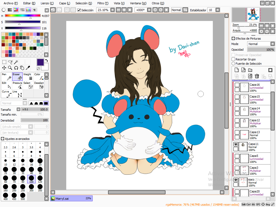Image resolution: width=276 pixels, height=207 pixels.
Task: Flip canvas view horizontally
Action: (x=185, y=10)
